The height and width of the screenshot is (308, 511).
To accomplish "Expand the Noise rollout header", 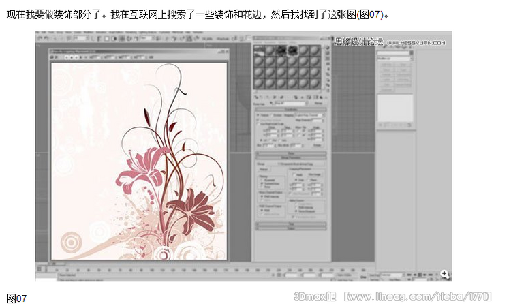I will pyautogui.click(x=291, y=153).
